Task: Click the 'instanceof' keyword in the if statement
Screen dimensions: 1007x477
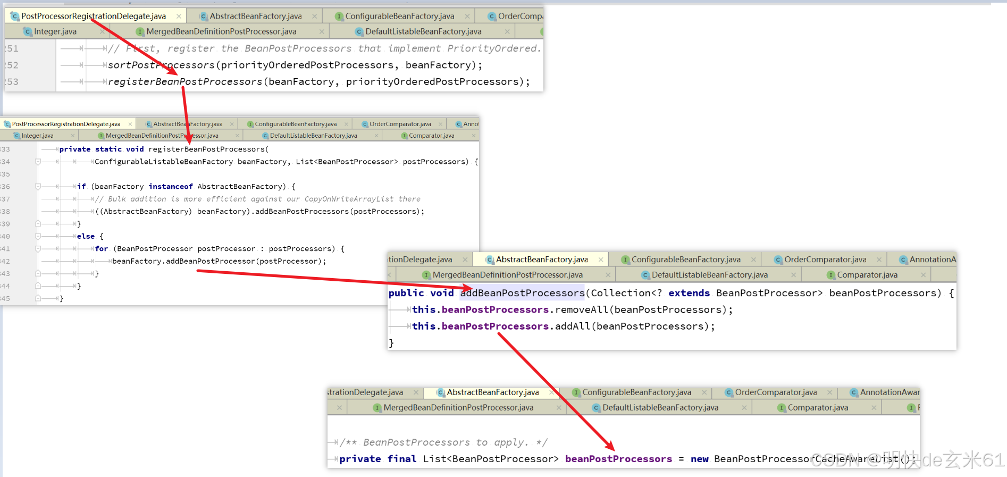Action: [171, 187]
